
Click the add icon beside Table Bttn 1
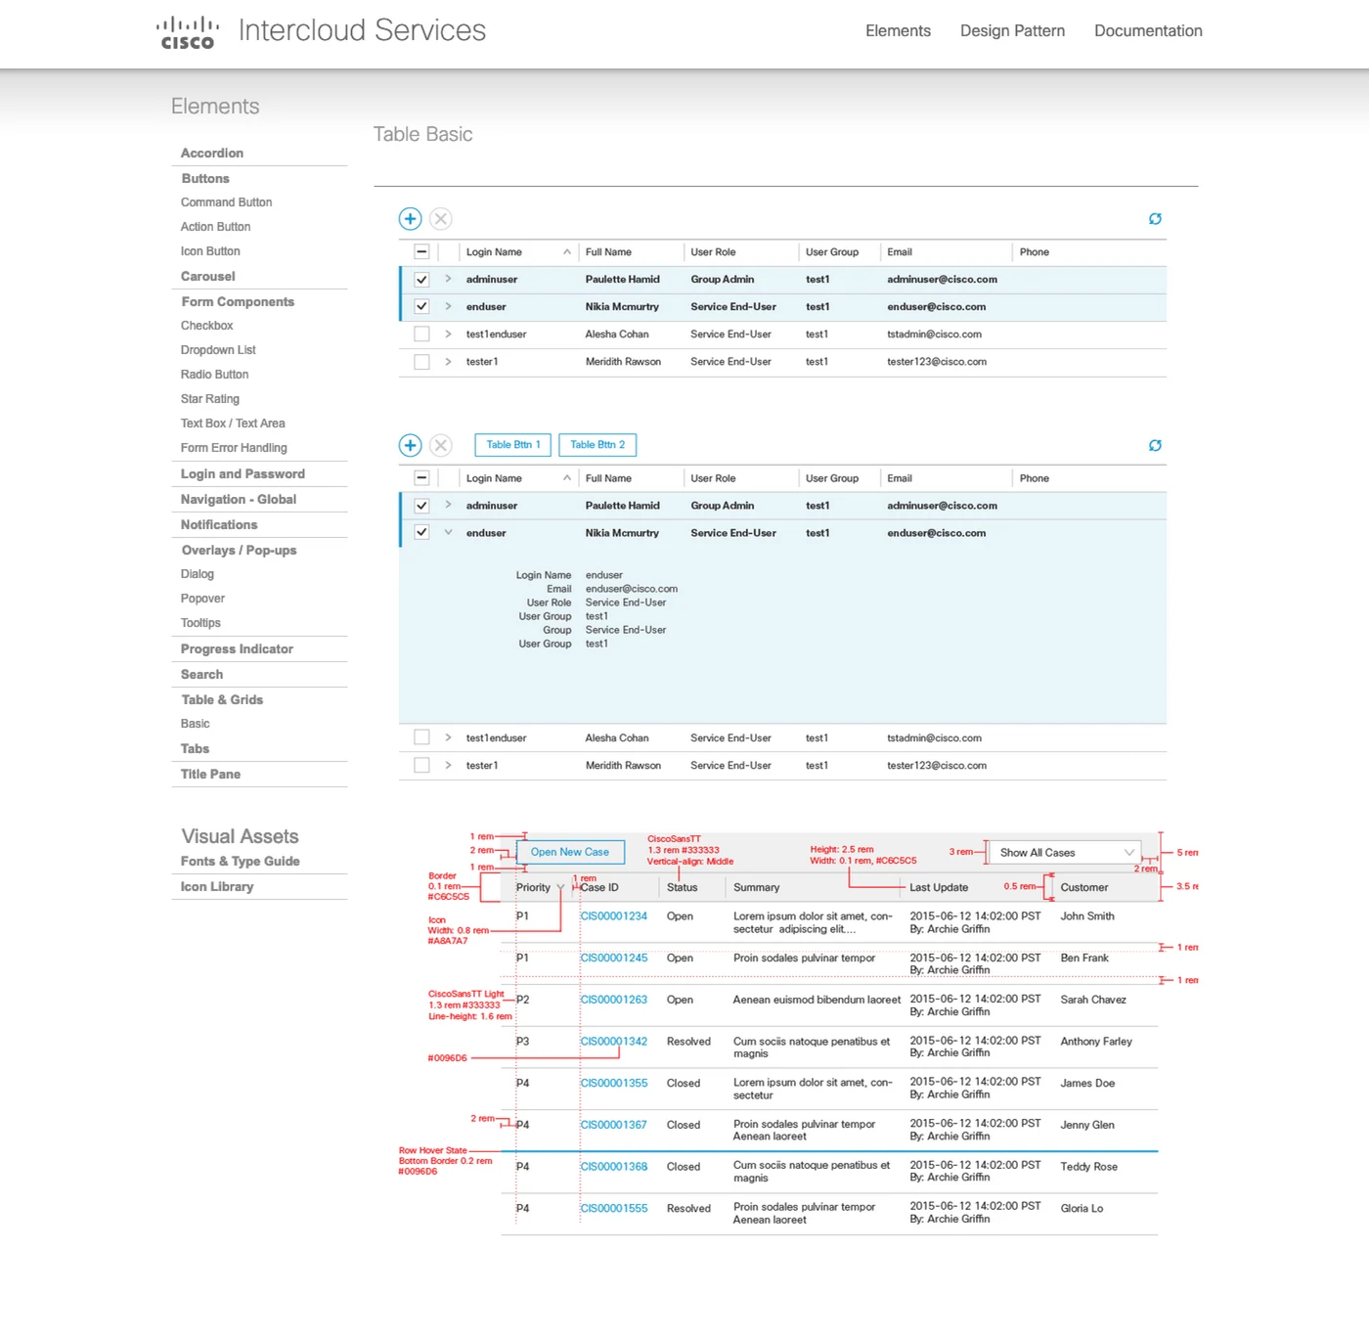point(411,446)
